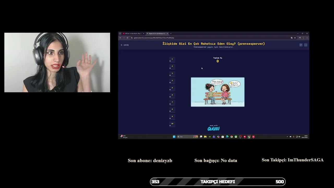Viewport: 334px width, 188px height.
Task: Select ranking slot number 7
Action: (x=172, y=103)
